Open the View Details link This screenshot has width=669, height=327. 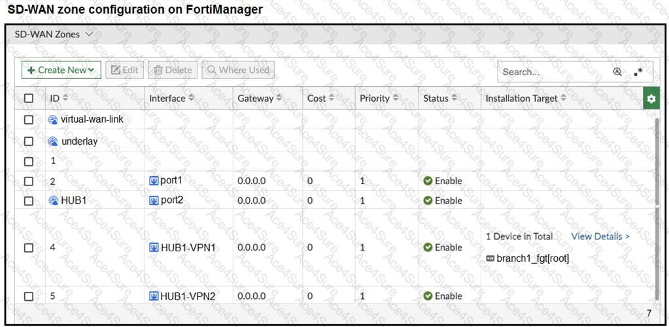click(x=600, y=236)
